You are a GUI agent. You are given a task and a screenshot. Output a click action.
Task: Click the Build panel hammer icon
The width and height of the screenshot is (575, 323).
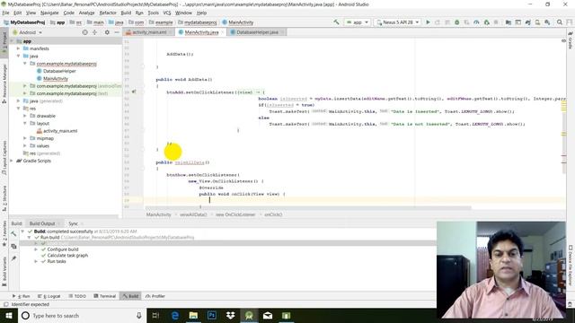click(x=13, y=234)
